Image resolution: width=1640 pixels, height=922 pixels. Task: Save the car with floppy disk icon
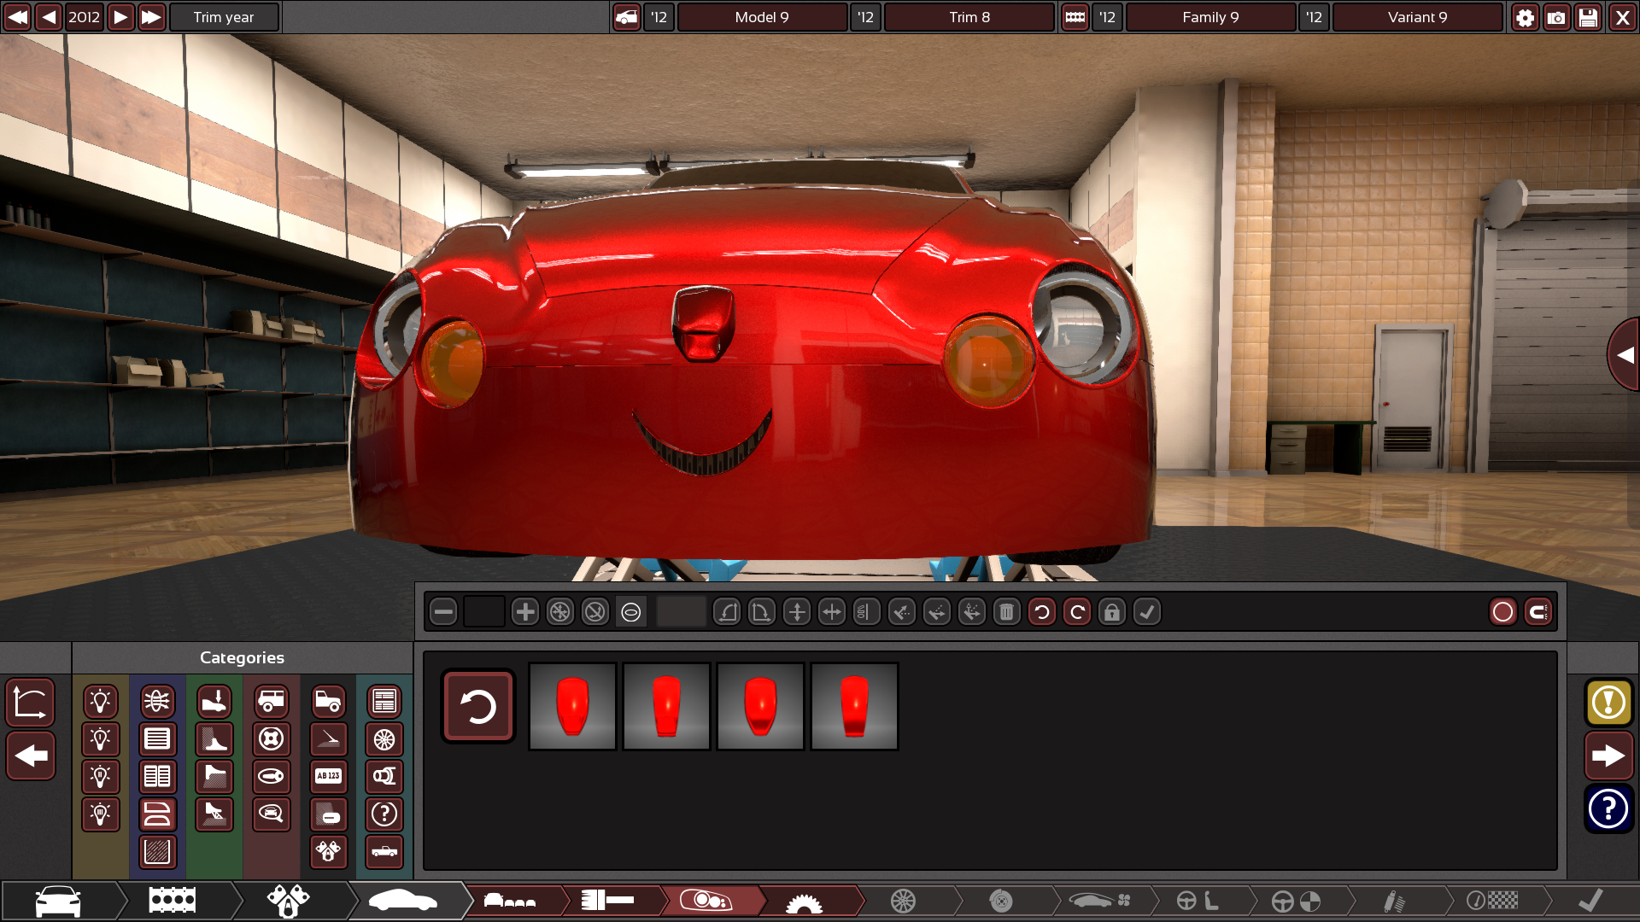1588,17
